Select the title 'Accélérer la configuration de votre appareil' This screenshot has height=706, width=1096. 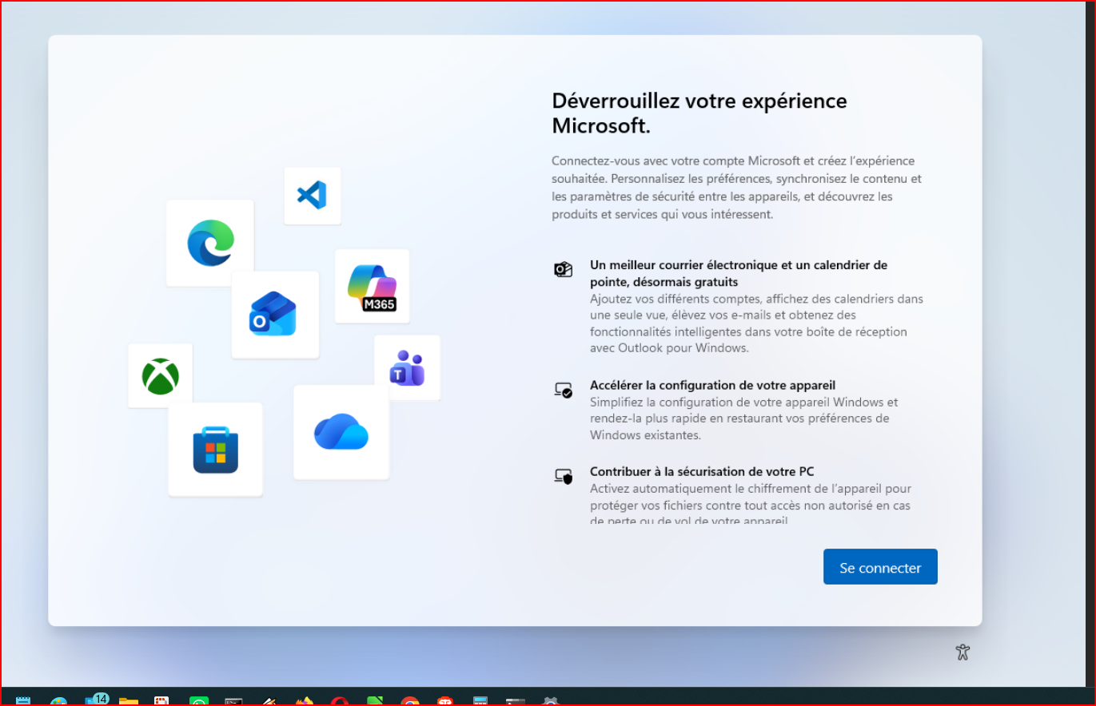(x=712, y=385)
